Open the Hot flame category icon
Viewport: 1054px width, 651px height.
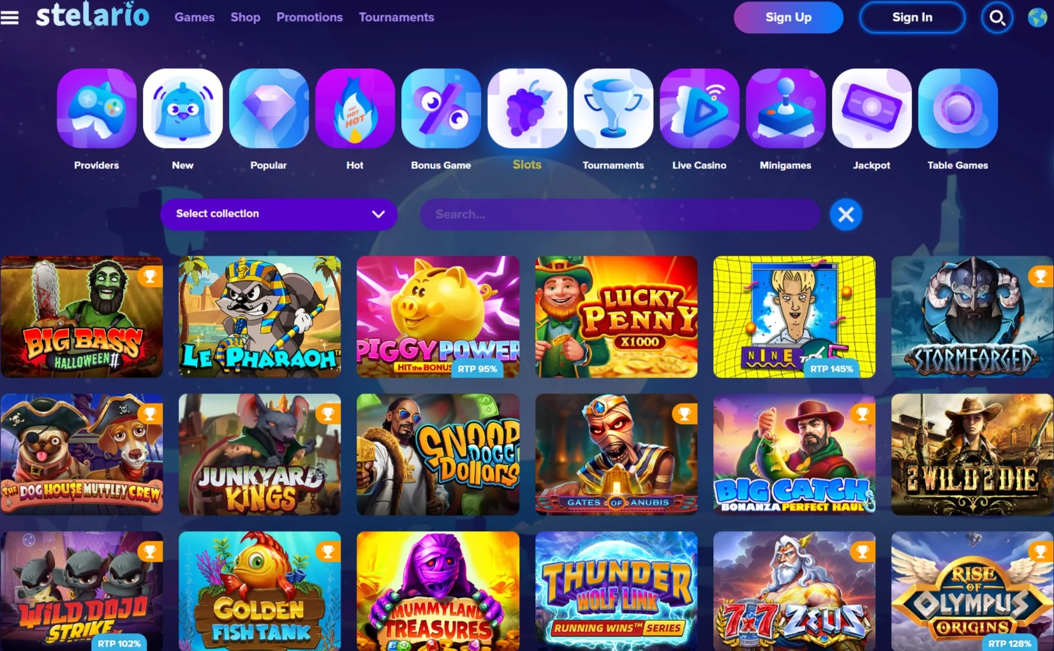pos(355,108)
